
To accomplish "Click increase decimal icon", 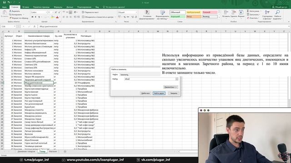I will [x=132, y=17].
